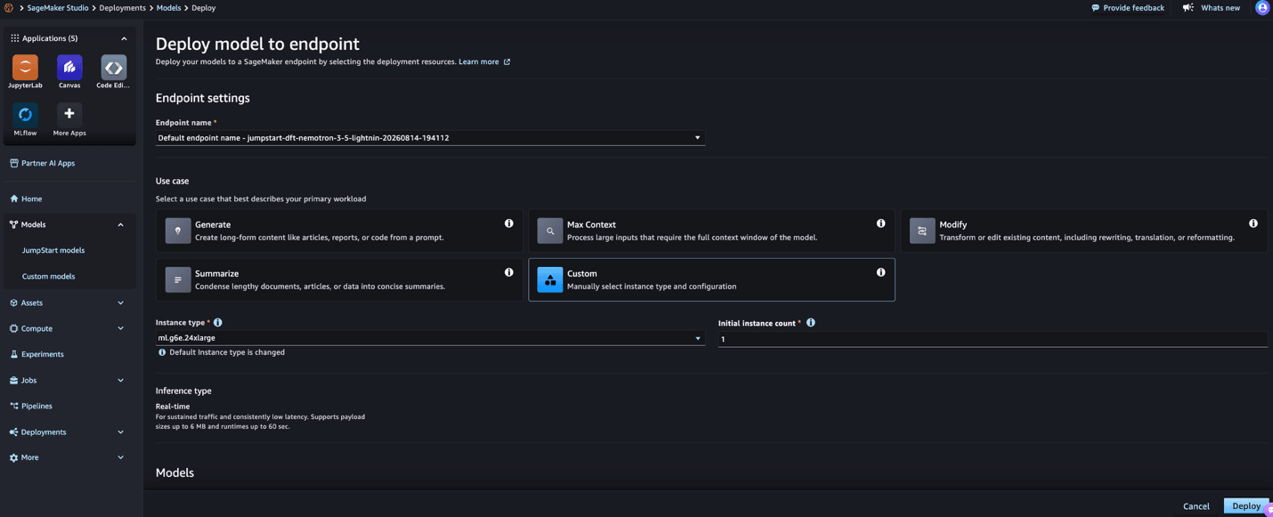Select the Summarize use case card
The width and height of the screenshot is (1273, 517).
pyautogui.click(x=339, y=279)
